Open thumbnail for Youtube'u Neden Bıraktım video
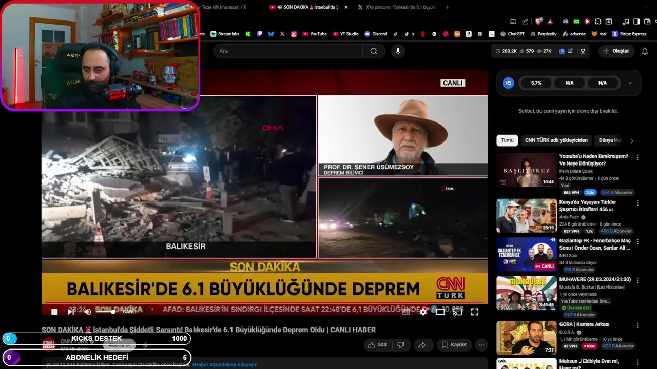Viewport: 657px width, 369px height. pos(526,170)
